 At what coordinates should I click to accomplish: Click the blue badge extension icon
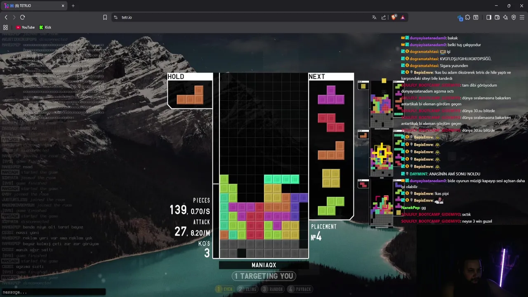[460, 18]
